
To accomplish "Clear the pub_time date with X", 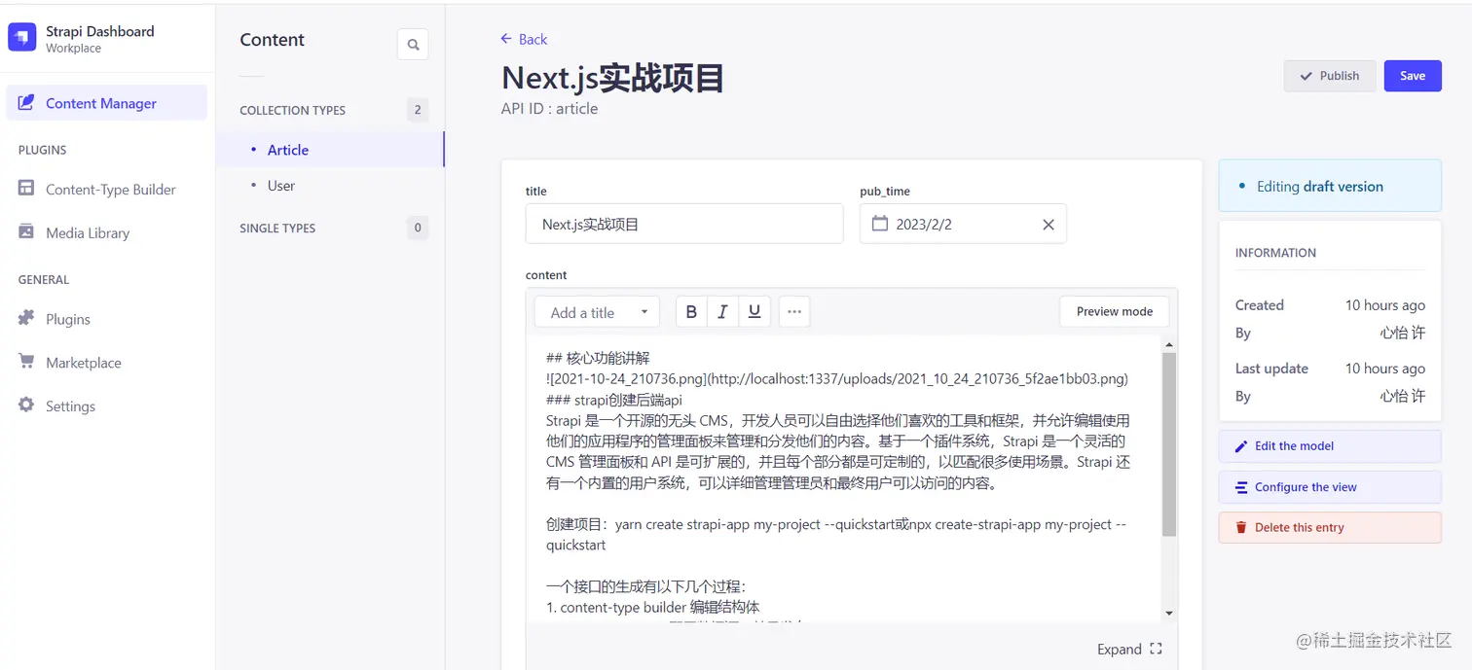I will tap(1049, 225).
